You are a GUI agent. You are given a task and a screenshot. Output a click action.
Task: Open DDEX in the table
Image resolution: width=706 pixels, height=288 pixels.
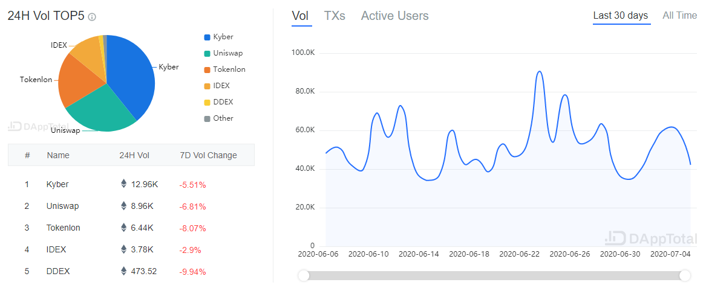tap(58, 271)
